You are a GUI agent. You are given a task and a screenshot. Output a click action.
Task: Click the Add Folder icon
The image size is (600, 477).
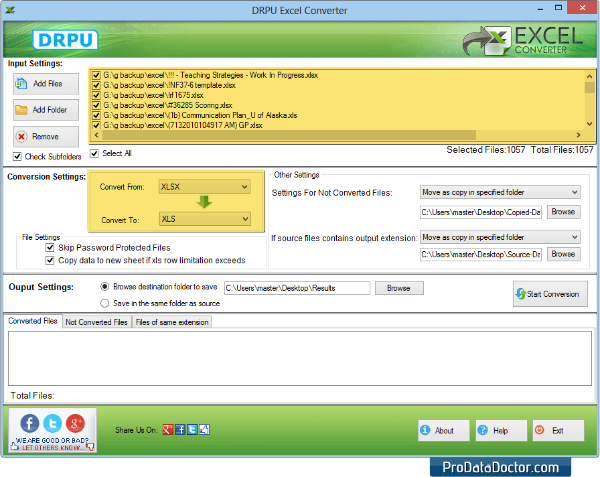coord(22,110)
